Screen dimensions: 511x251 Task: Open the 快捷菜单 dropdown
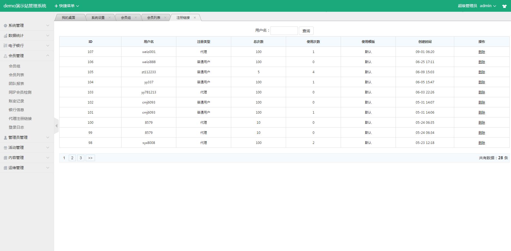(67, 6)
